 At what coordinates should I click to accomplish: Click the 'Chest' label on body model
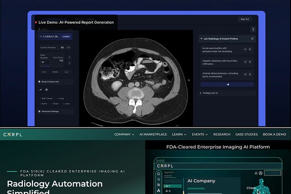point(251,188)
